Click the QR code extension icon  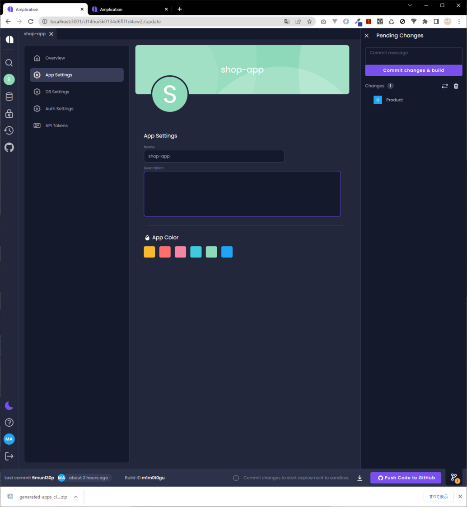point(380,22)
